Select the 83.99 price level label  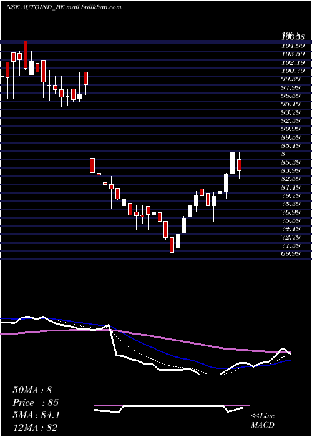pos(291,170)
